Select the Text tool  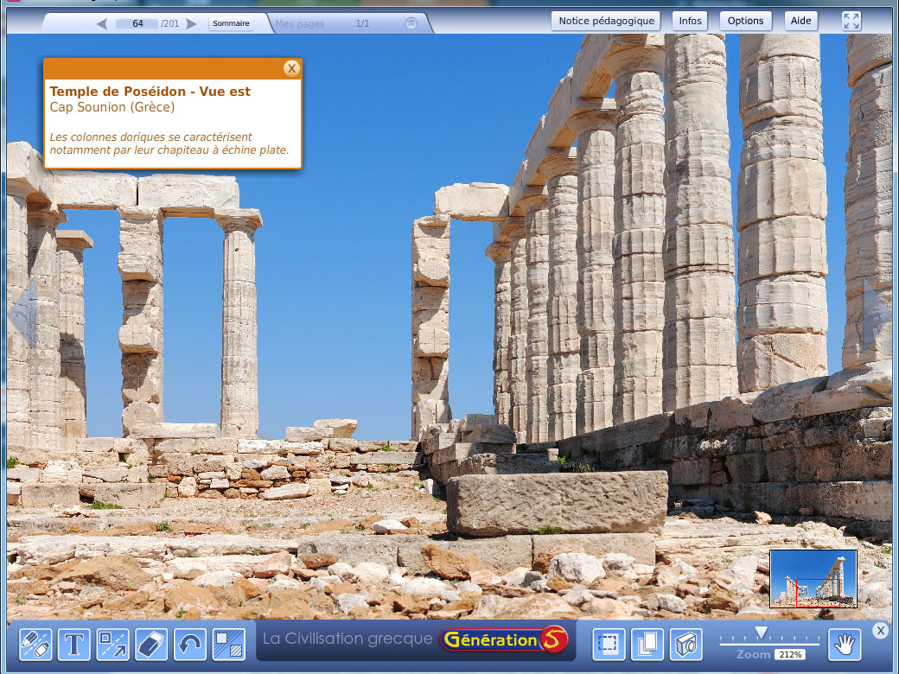(74, 645)
